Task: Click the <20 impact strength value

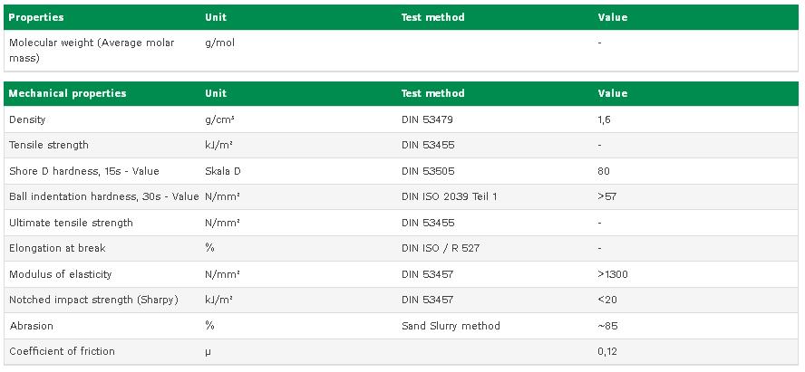Action: [607, 300]
